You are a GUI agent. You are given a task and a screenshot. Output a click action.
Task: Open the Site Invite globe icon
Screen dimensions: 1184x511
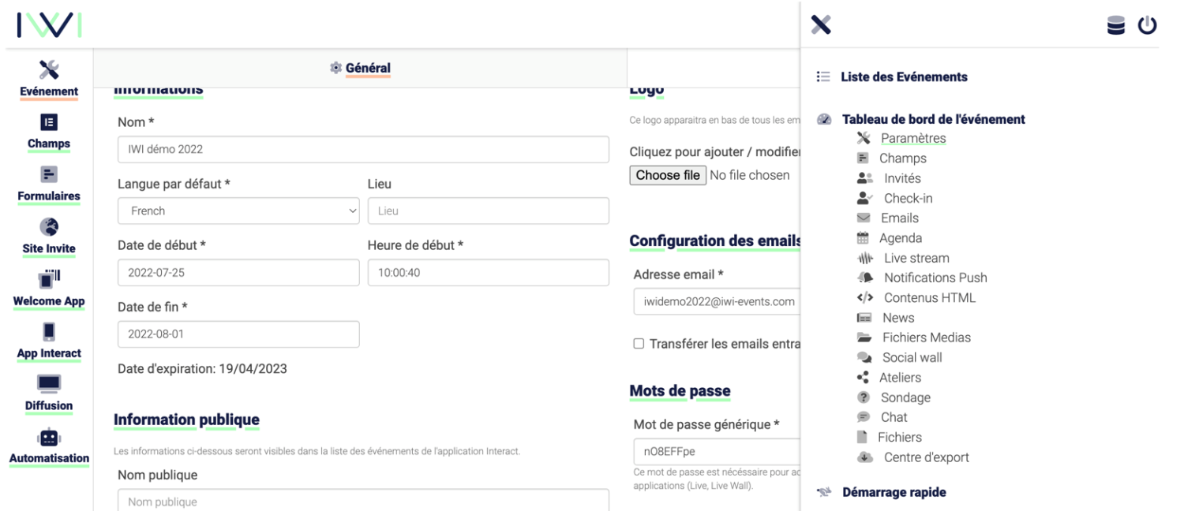pos(49,227)
